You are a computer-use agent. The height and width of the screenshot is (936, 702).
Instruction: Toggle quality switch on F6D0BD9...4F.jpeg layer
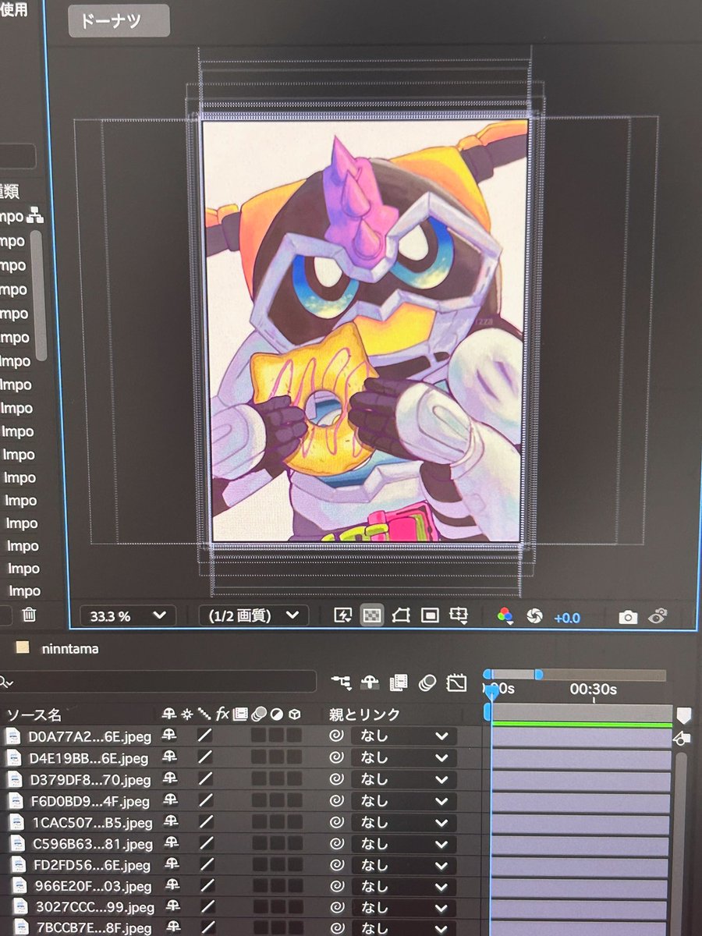[x=205, y=799]
